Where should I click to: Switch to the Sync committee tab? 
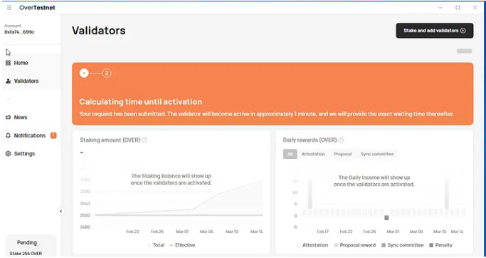(377, 154)
